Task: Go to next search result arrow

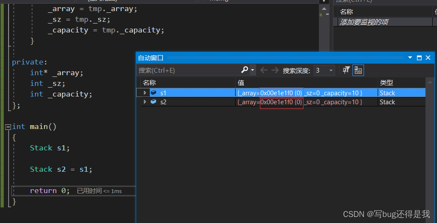Action: click(275, 70)
